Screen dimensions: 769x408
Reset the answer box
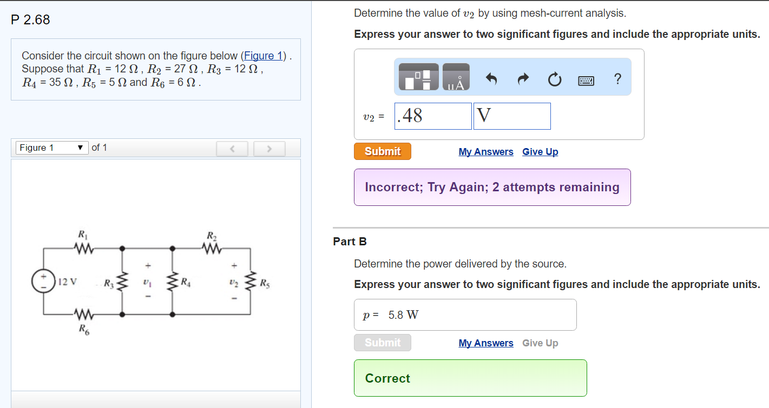tap(554, 80)
